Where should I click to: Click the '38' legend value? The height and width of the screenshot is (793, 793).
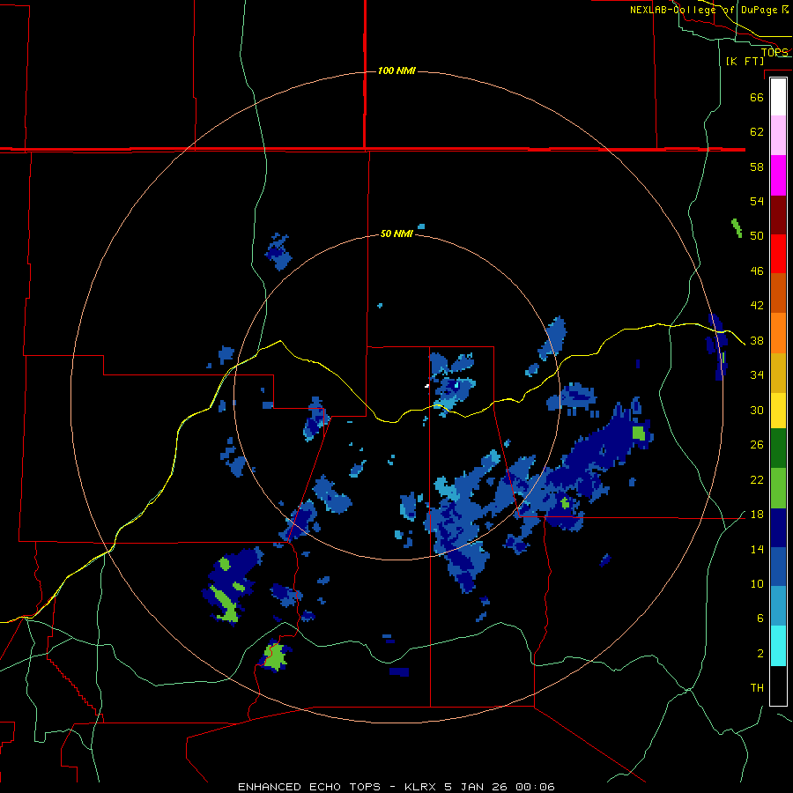pos(757,341)
